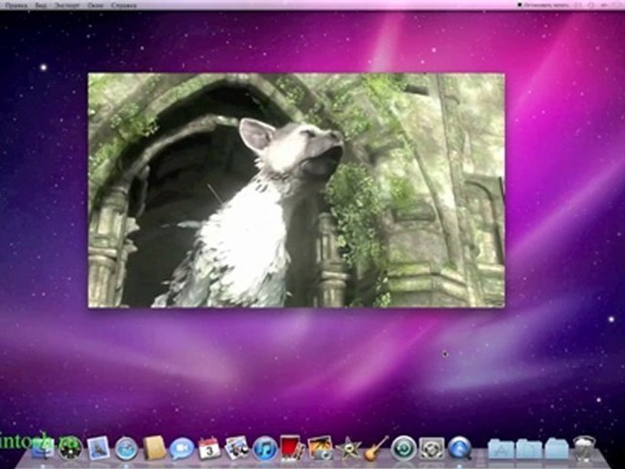The image size is (625, 469).
Task: Launch iPhoto from the Dock
Action: coord(320,448)
